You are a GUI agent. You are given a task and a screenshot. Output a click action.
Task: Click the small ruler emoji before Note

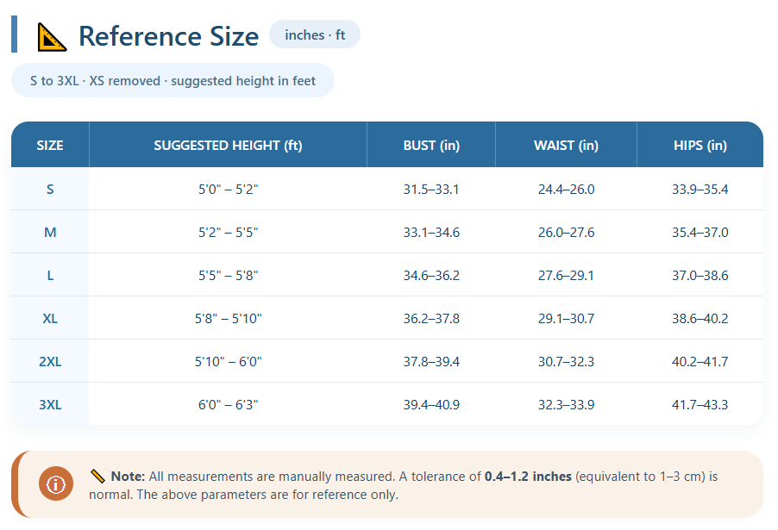97,476
